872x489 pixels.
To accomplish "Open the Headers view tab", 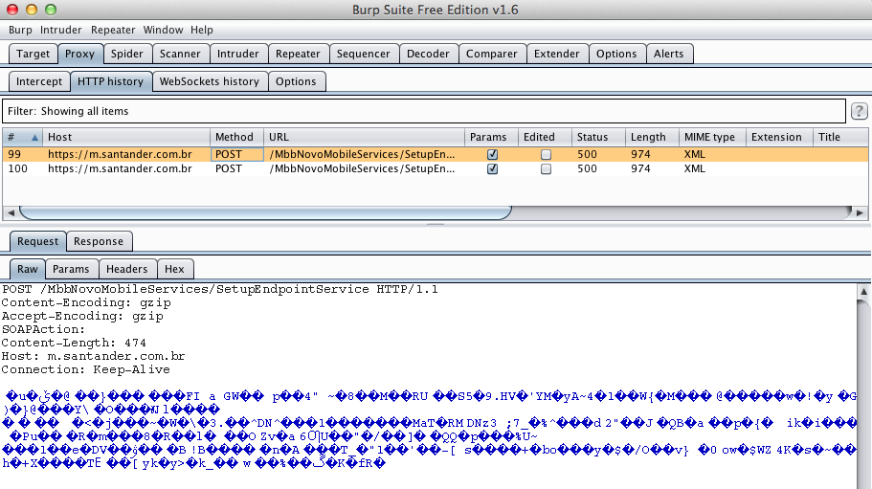I will click(126, 270).
